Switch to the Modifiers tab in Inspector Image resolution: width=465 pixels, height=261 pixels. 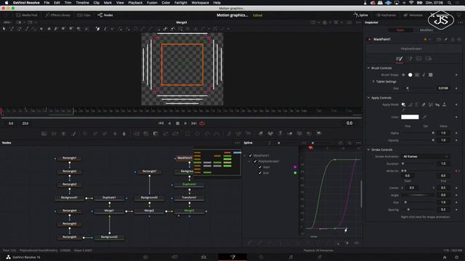[x=426, y=30]
